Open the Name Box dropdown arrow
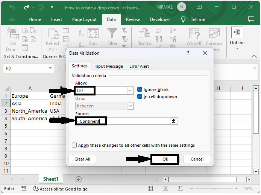 coord(50,68)
